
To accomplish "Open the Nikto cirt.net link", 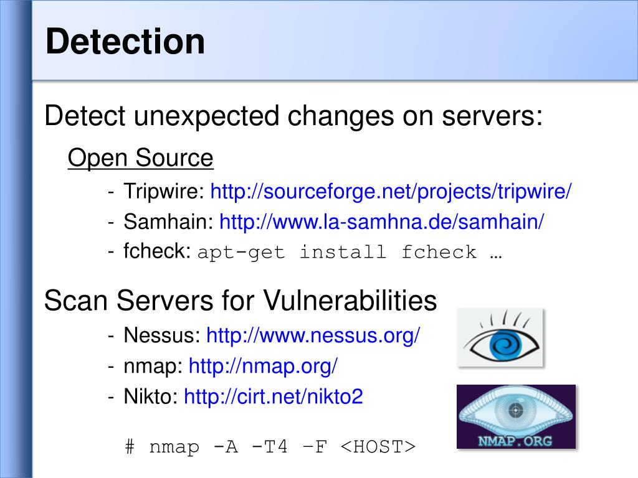I will (273, 396).
